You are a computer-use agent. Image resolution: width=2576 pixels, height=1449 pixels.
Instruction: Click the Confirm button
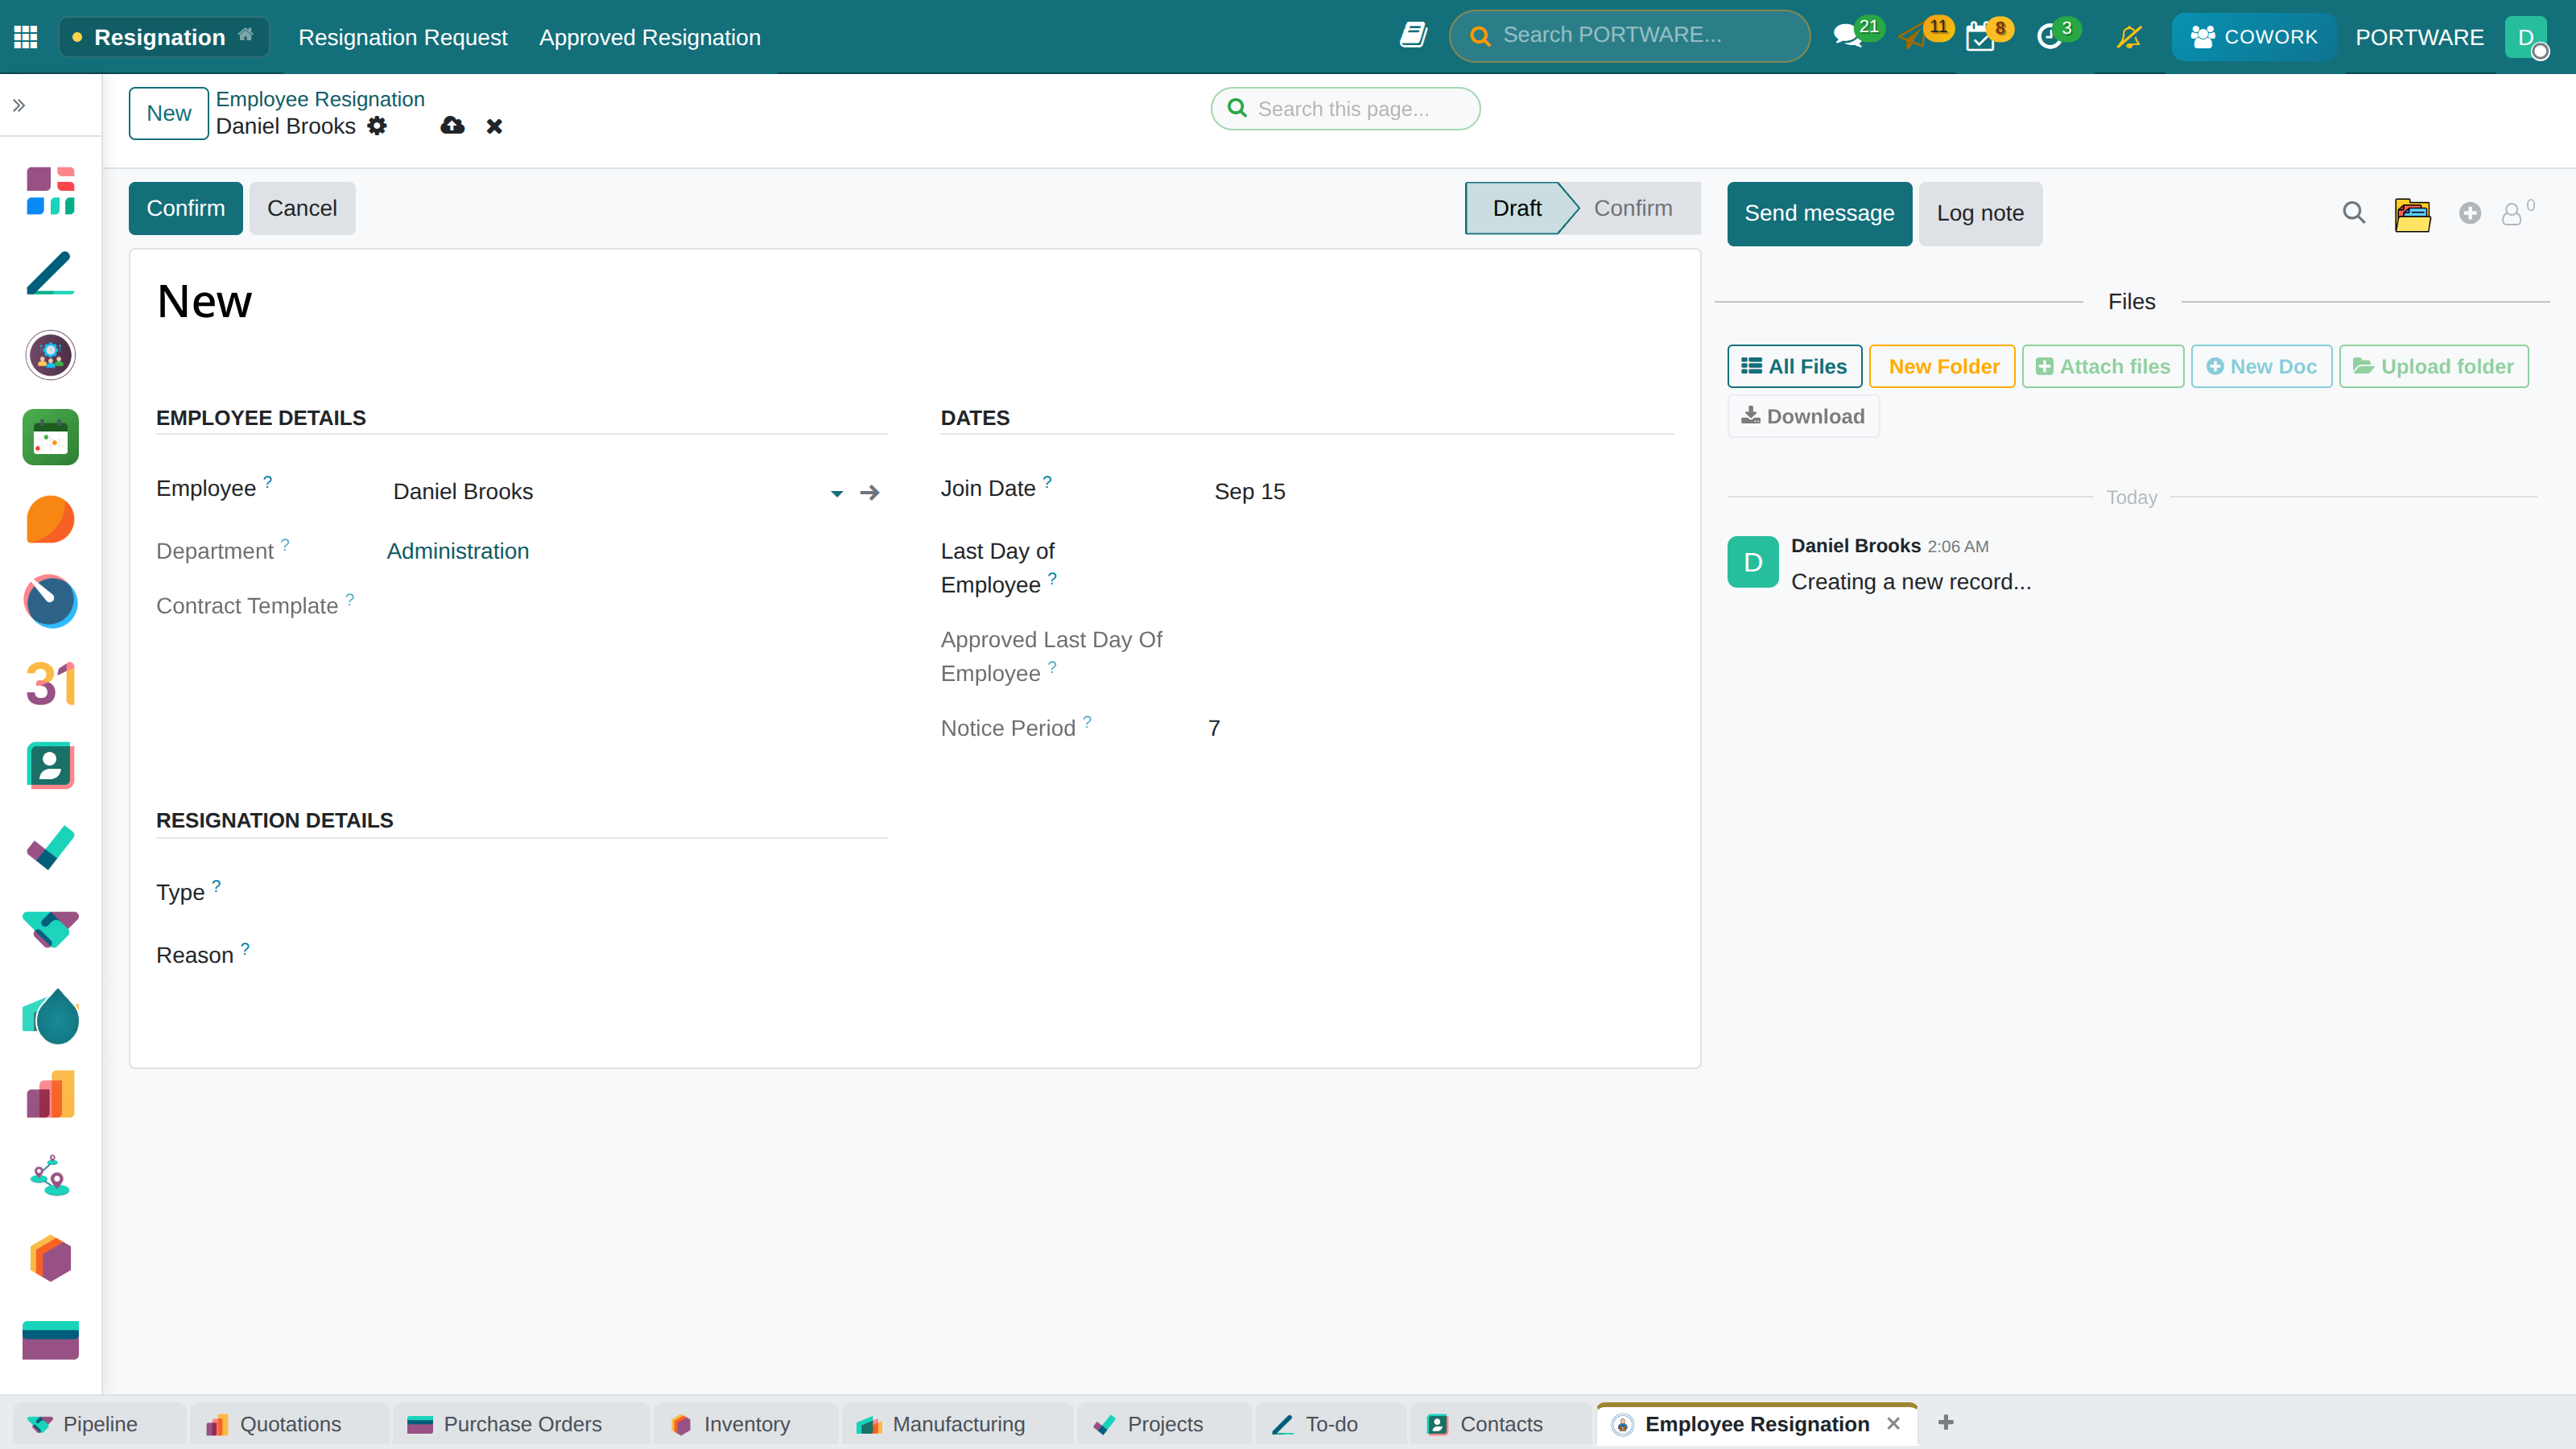186,208
